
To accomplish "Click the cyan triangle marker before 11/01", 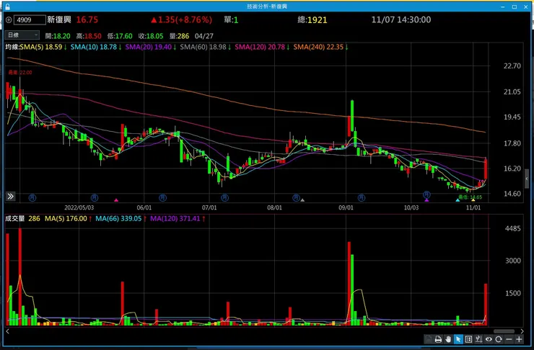I will 458,200.
